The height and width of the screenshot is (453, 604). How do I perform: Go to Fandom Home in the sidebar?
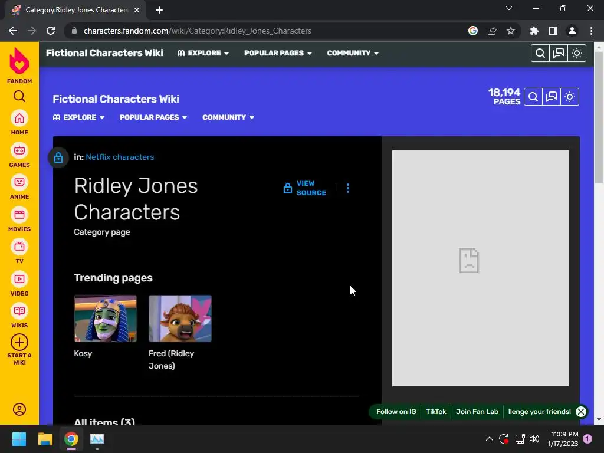[19, 123]
